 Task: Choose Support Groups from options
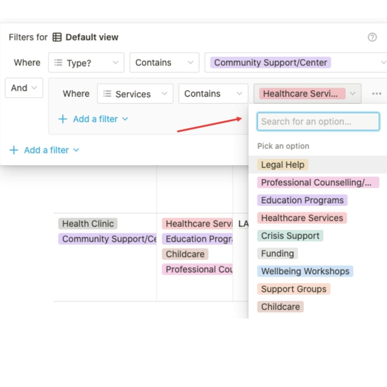pos(293,289)
